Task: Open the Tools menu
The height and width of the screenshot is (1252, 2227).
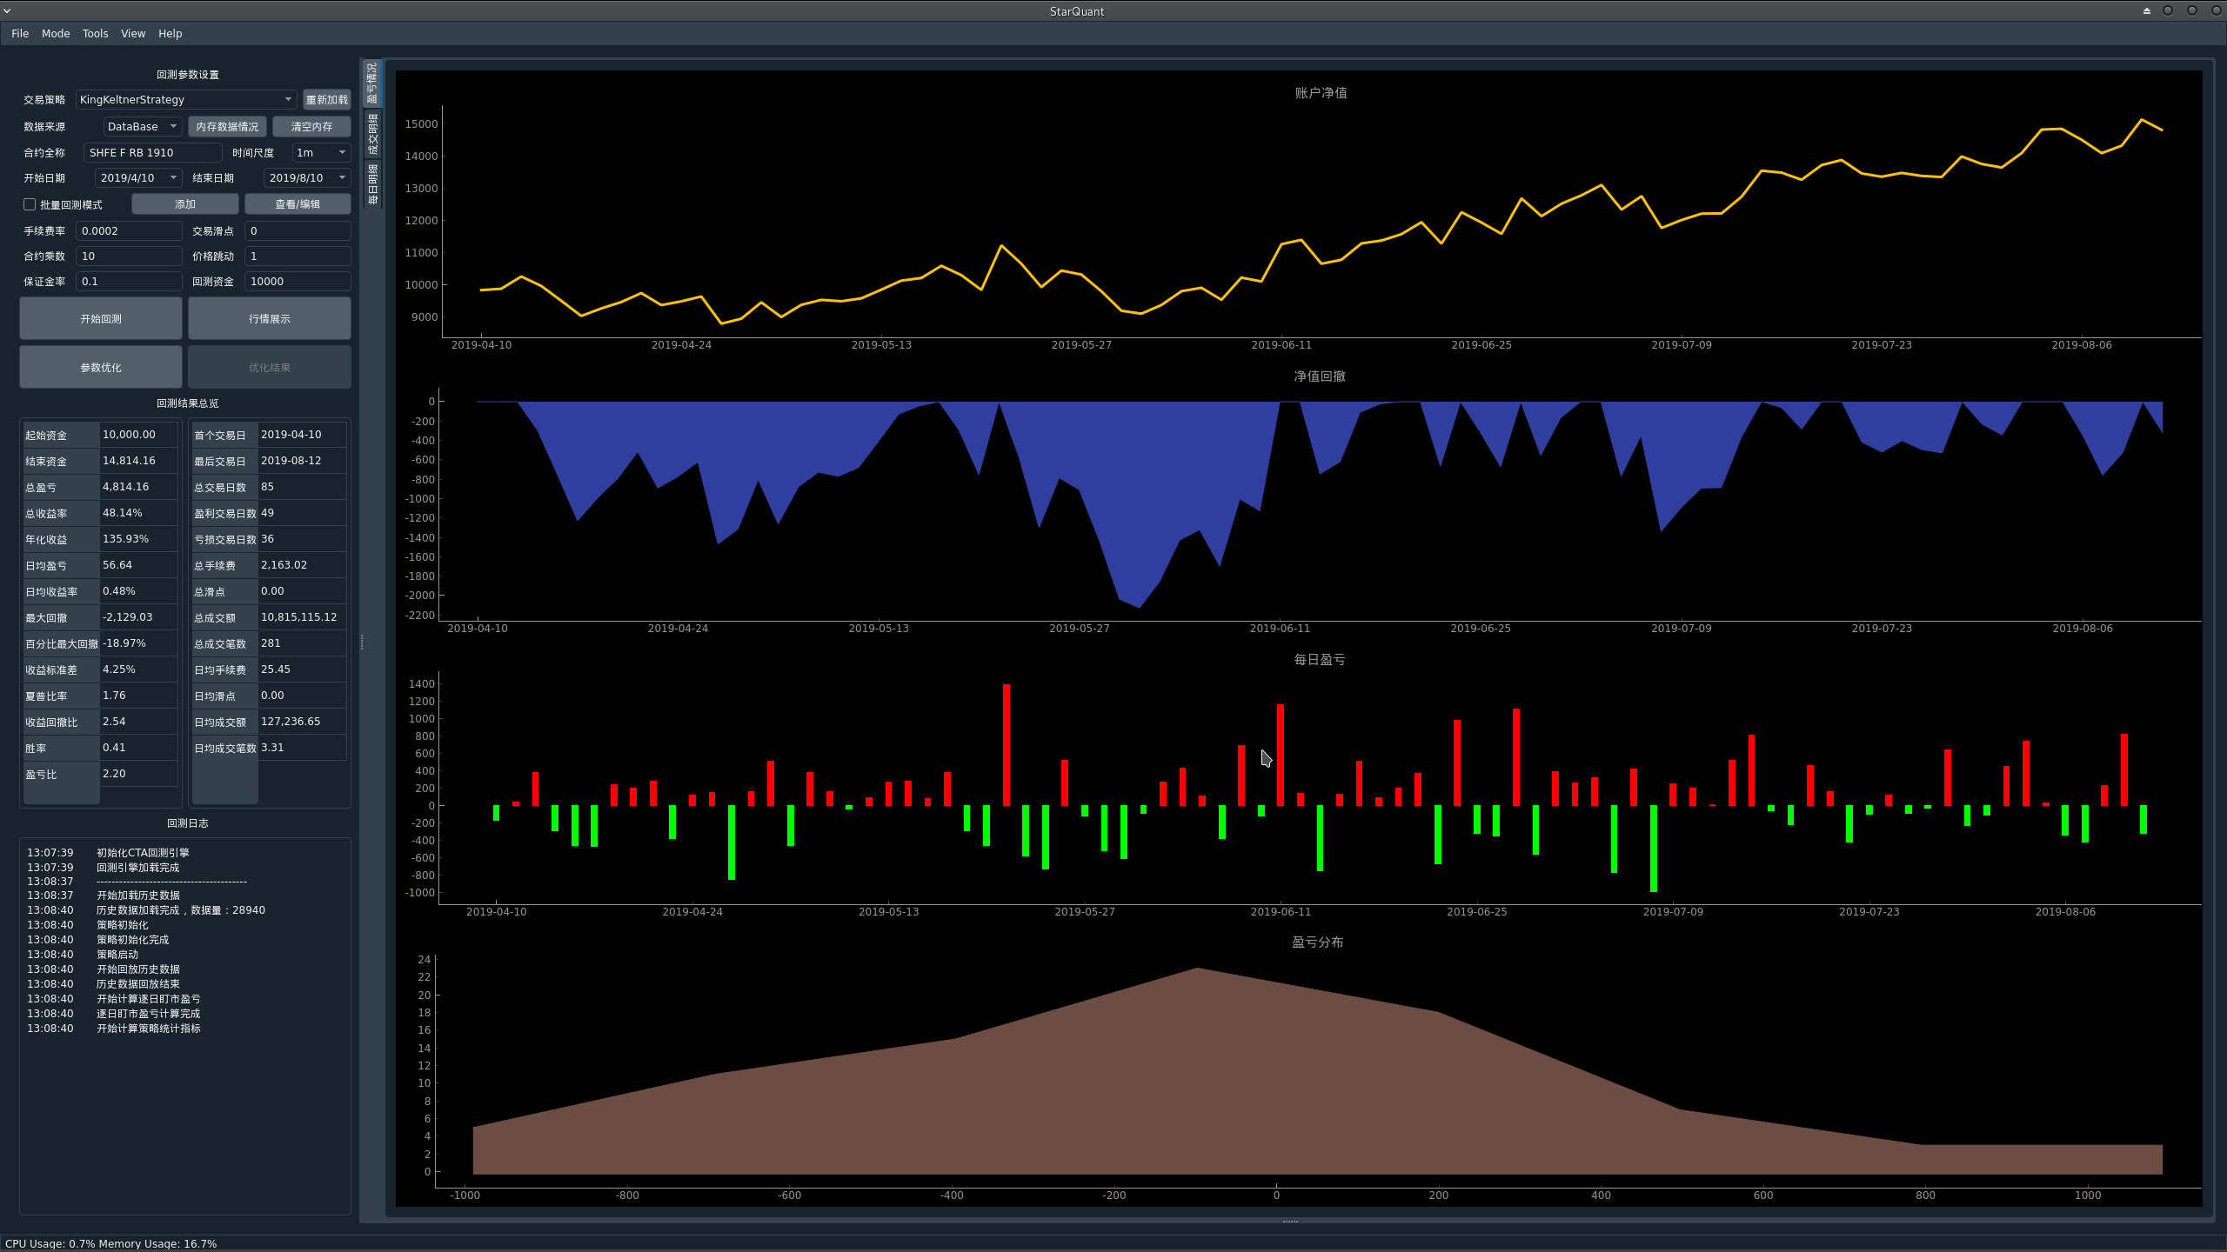Action: 95,34
